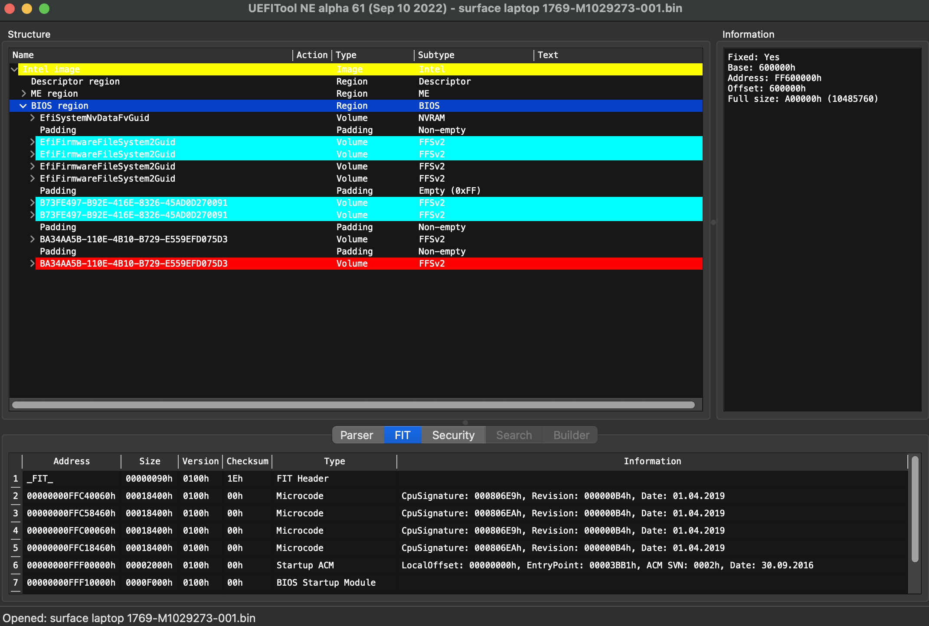Select the BIOS Startup Module entry

[x=326, y=583]
